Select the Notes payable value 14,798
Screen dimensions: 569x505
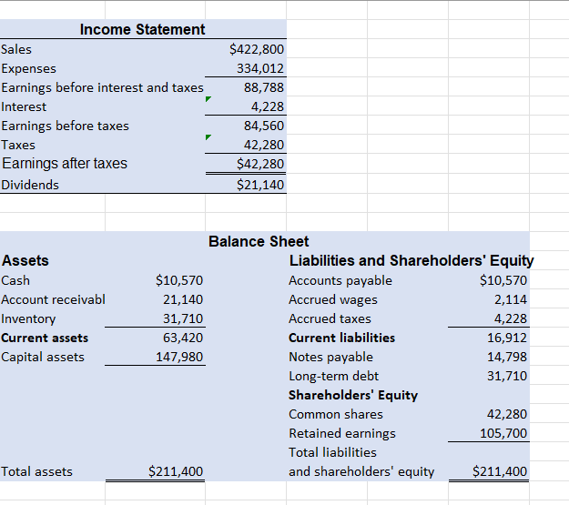tap(489, 357)
